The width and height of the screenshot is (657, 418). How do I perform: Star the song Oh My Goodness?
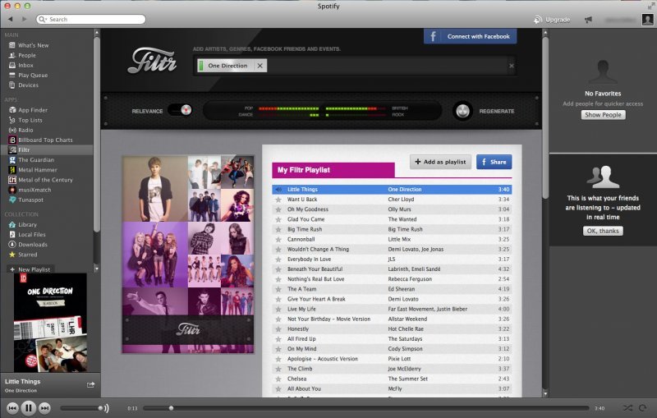278,209
